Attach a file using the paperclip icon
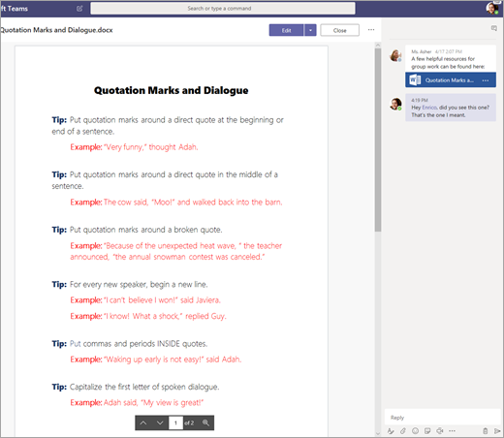 click(403, 431)
